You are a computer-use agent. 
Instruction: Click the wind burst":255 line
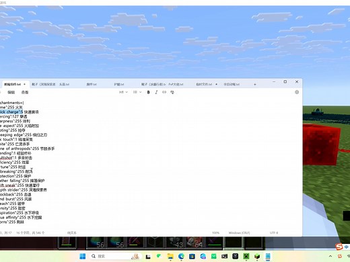[16, 199]
